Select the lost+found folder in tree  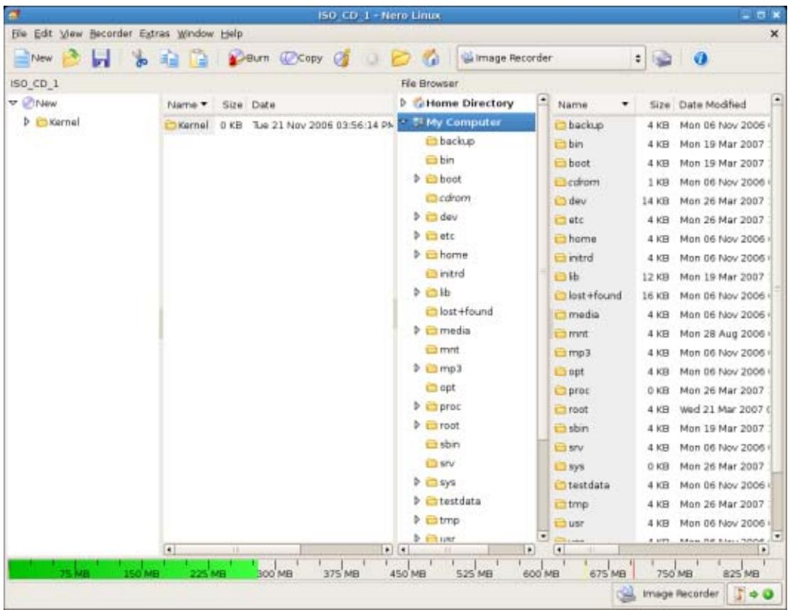460,311
